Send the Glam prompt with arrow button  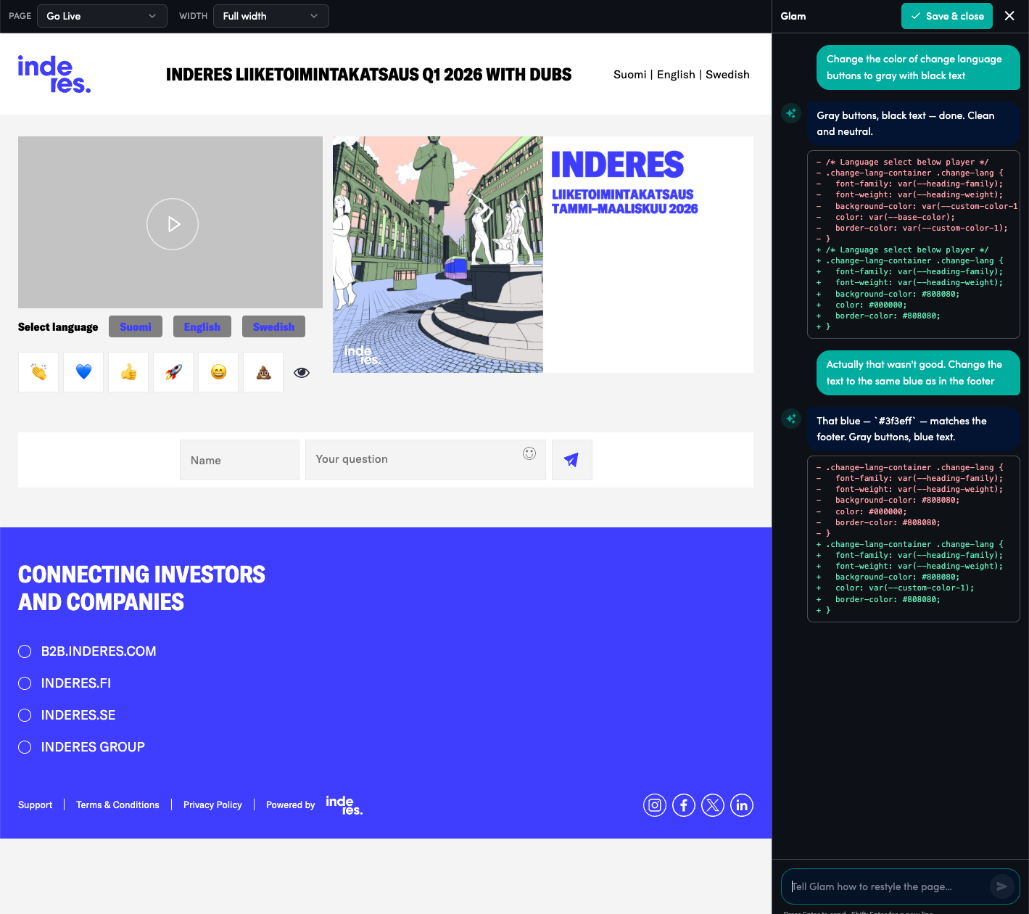coord(1002,886)
